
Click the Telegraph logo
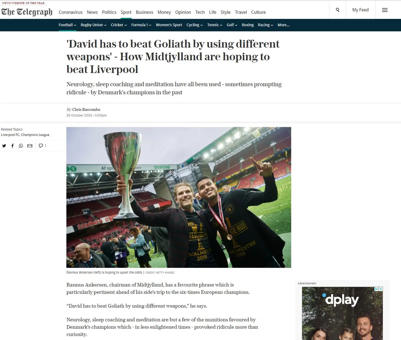(x=27, y=12)
